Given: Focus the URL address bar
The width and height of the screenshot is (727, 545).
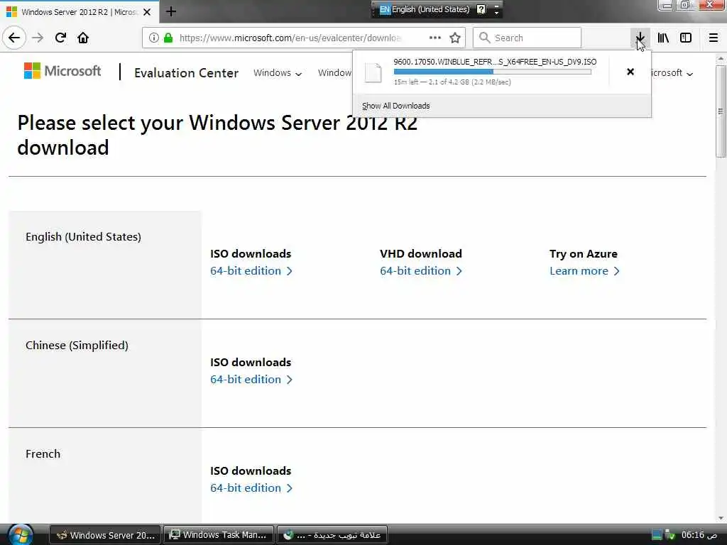Looking at the screenshot, I should (290, 38).
